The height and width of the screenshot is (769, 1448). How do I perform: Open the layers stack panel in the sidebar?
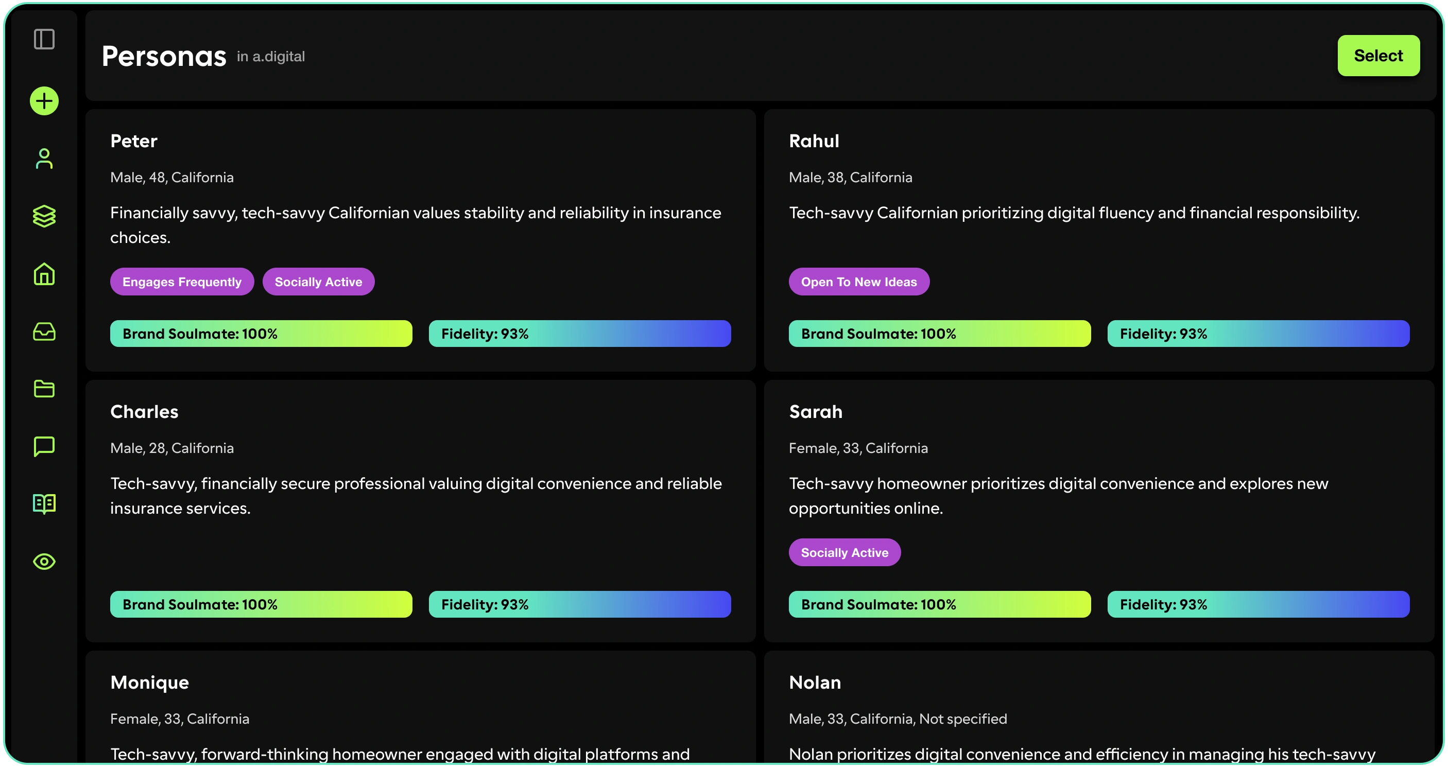coord(44,216)
